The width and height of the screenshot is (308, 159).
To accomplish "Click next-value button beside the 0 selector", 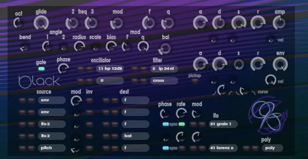I will [x=89, y=80].
